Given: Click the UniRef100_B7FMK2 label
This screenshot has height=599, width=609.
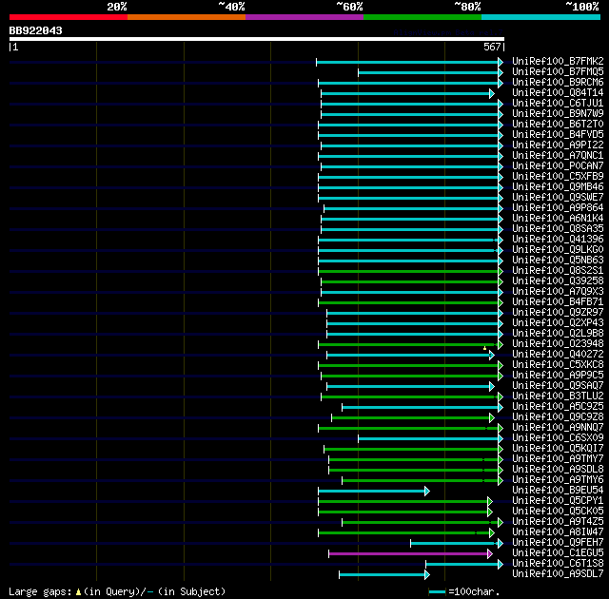Looking at the screenshot, I should (558, 61).
